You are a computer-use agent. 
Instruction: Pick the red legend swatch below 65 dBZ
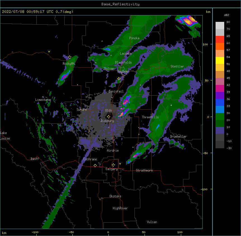220,40
